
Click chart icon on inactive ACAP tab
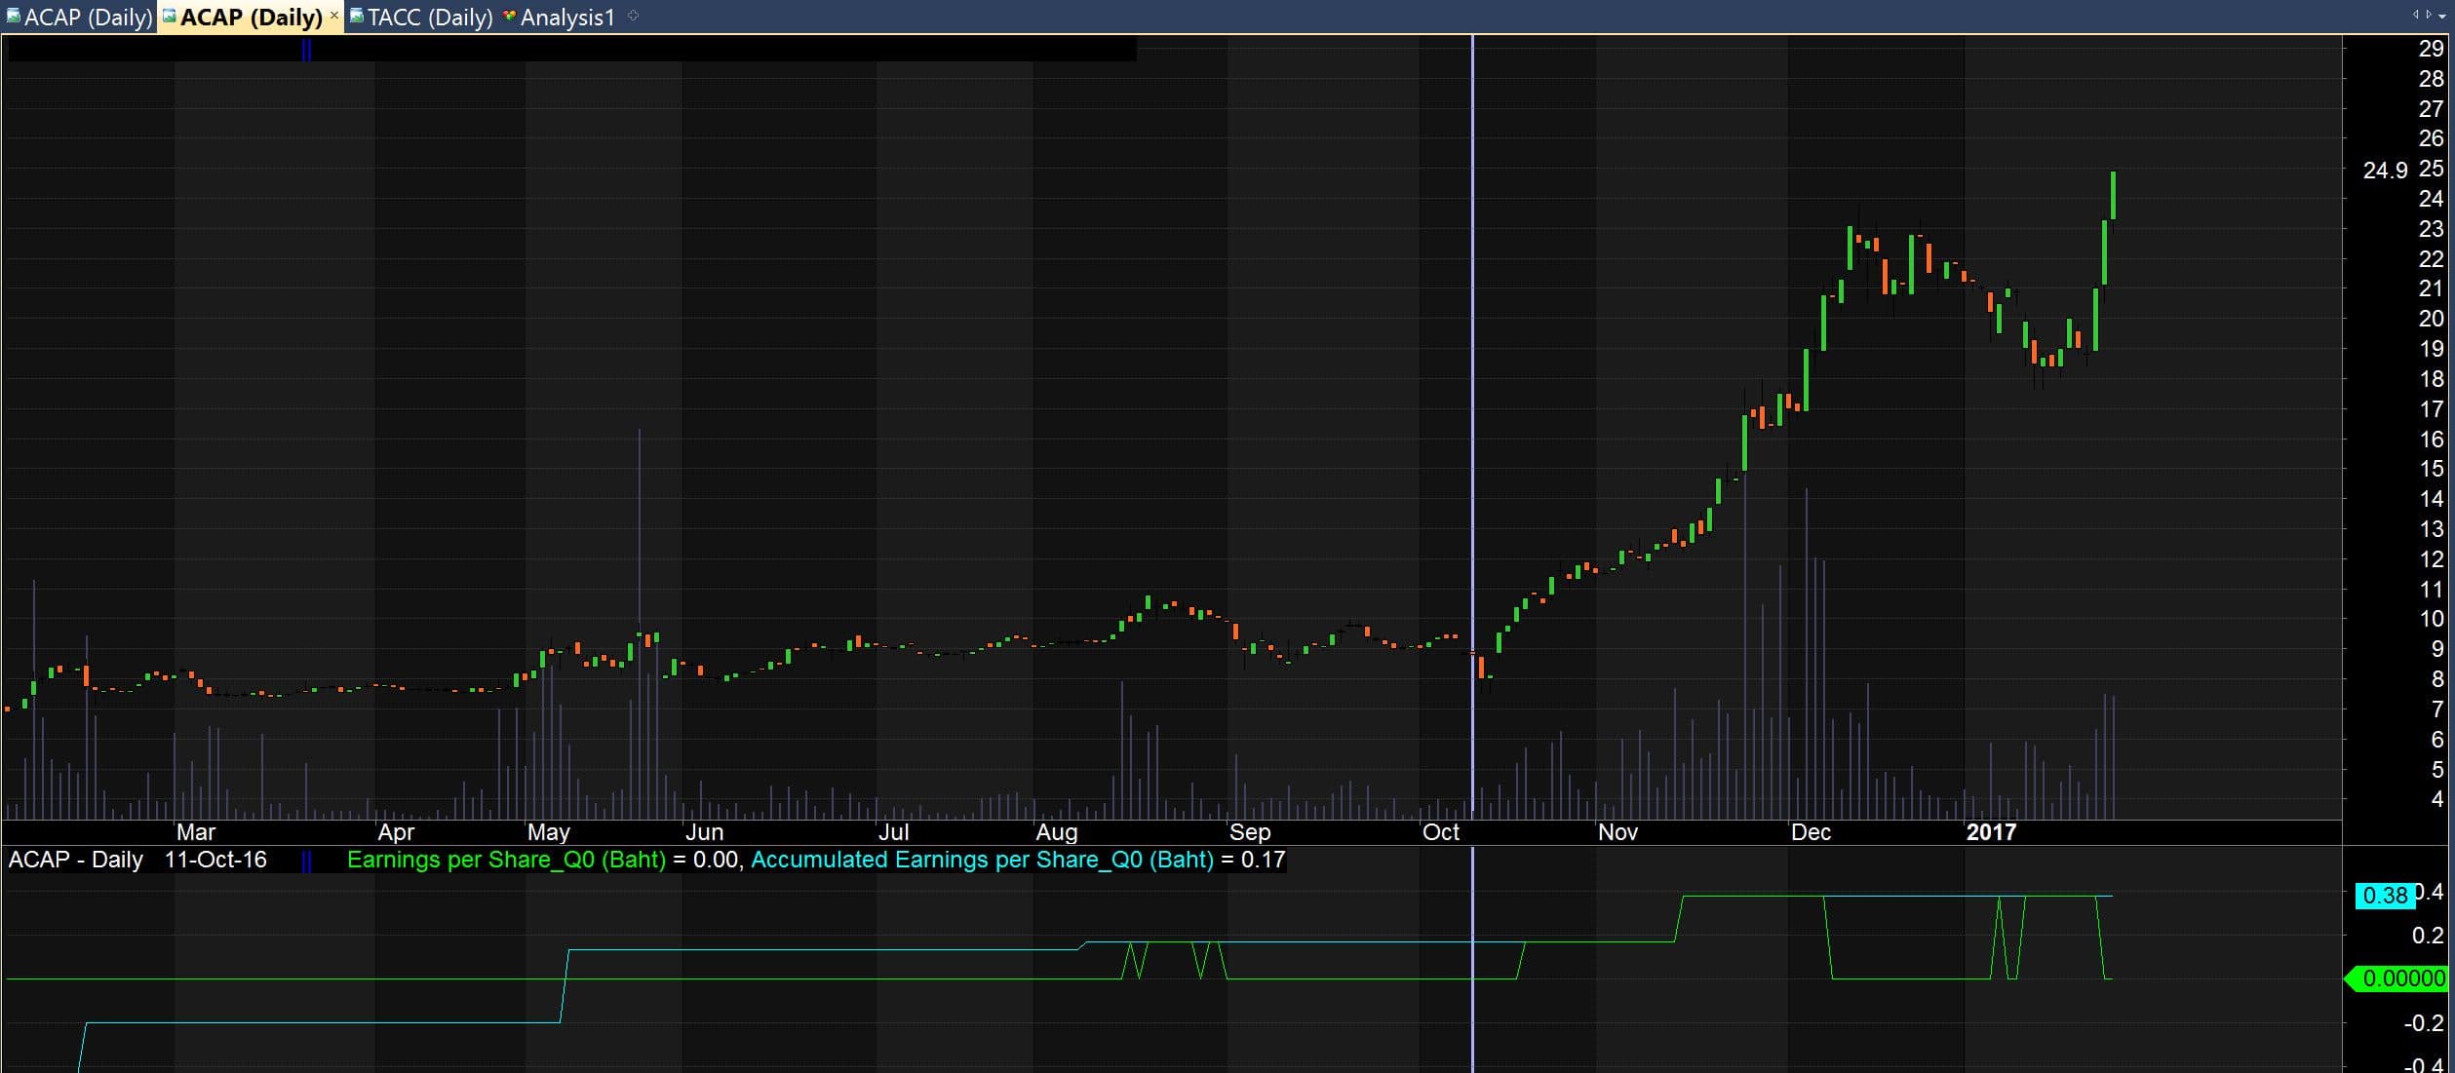click(x=13, y=16)
